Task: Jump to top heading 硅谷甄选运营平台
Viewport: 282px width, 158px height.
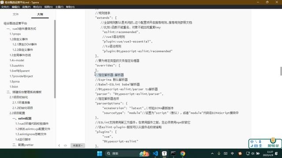Action: click(x=15, y=23)
